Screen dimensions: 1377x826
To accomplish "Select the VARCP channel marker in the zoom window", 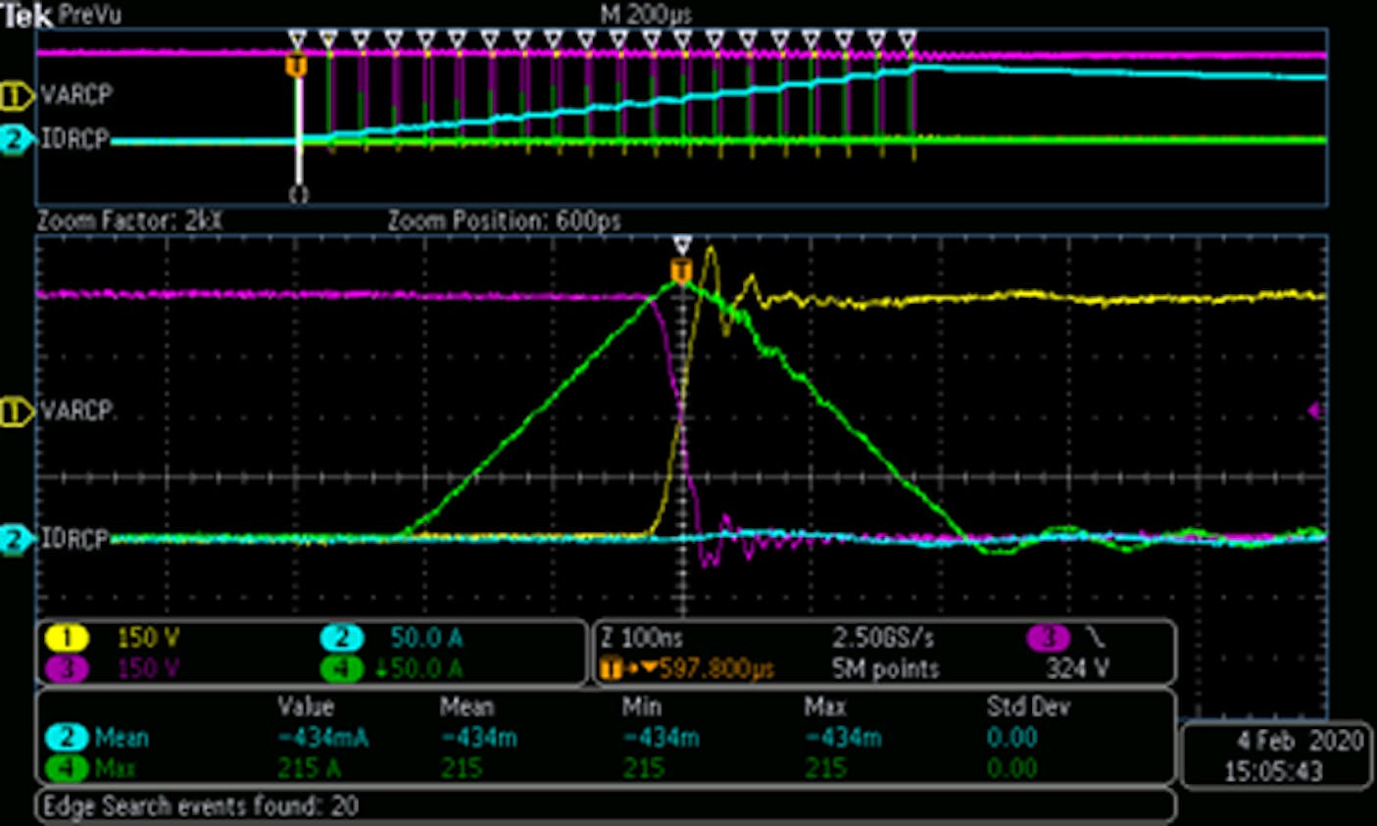I will point(17,412).
